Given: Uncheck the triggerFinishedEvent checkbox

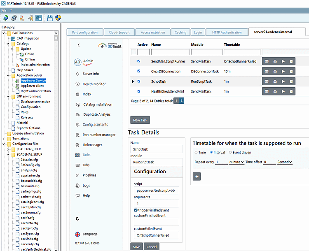Looking at the screenshot, I should tap(136, 210).
